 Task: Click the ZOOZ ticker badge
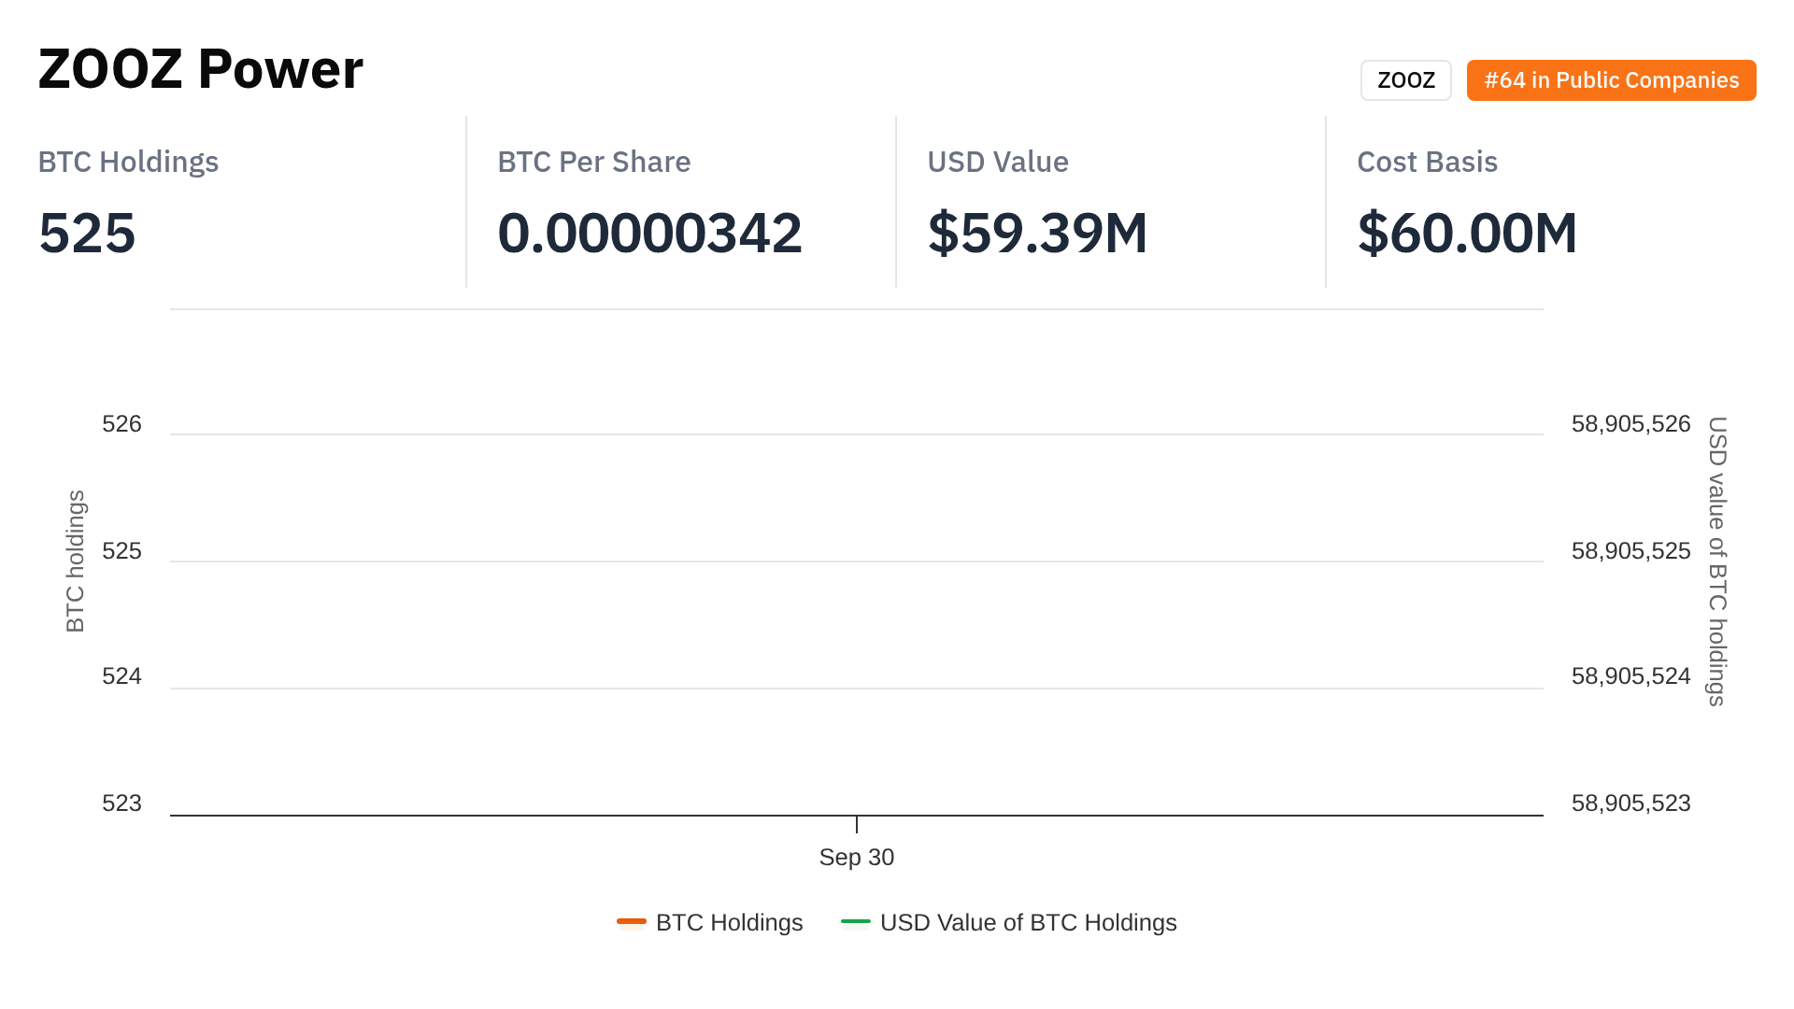click(1405, 80)
